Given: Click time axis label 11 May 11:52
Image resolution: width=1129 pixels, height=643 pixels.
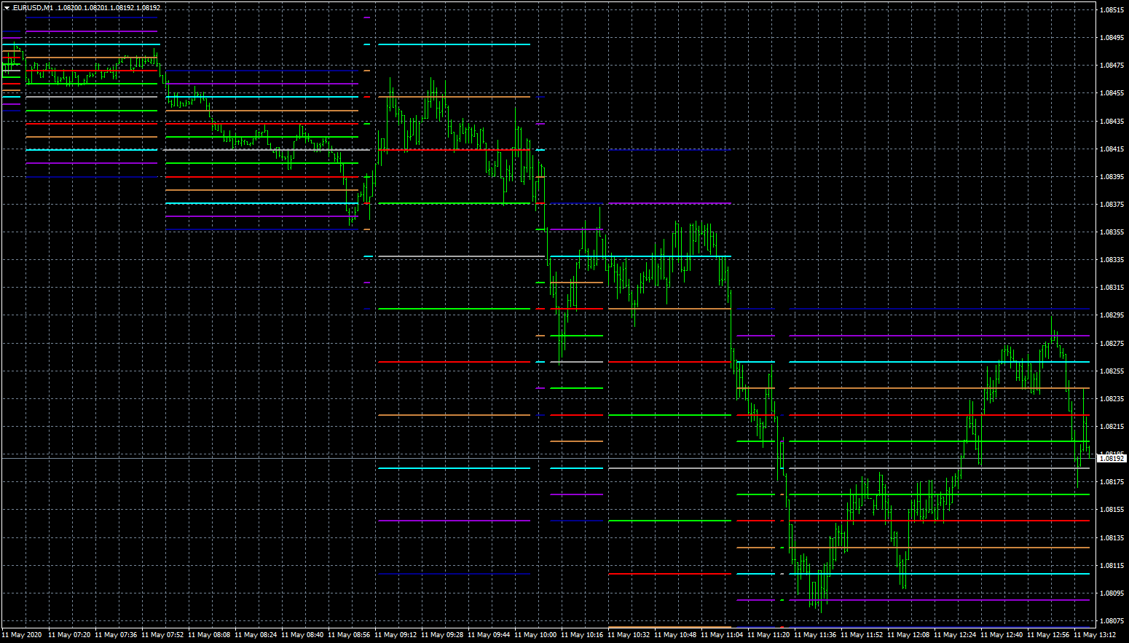Looking at the screenshot, I should 862,635.
